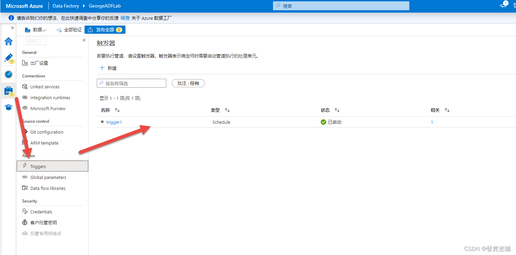Viewport: 516px width, 255px height.
Task: Click the factory settings icon
Action: 25,63
